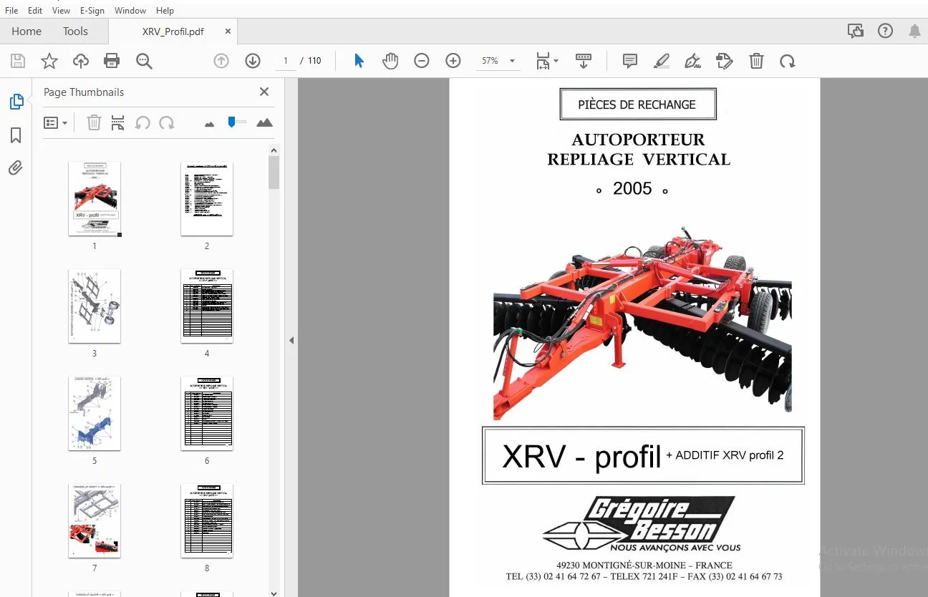
Task: Click the Page Thumbnails sidebar icon
Action: [x=16, y=102]
